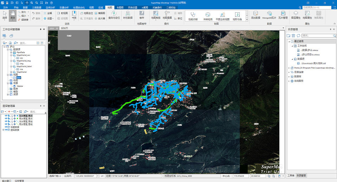
Task: Expand the 资源 tree node
Action: 8,94
